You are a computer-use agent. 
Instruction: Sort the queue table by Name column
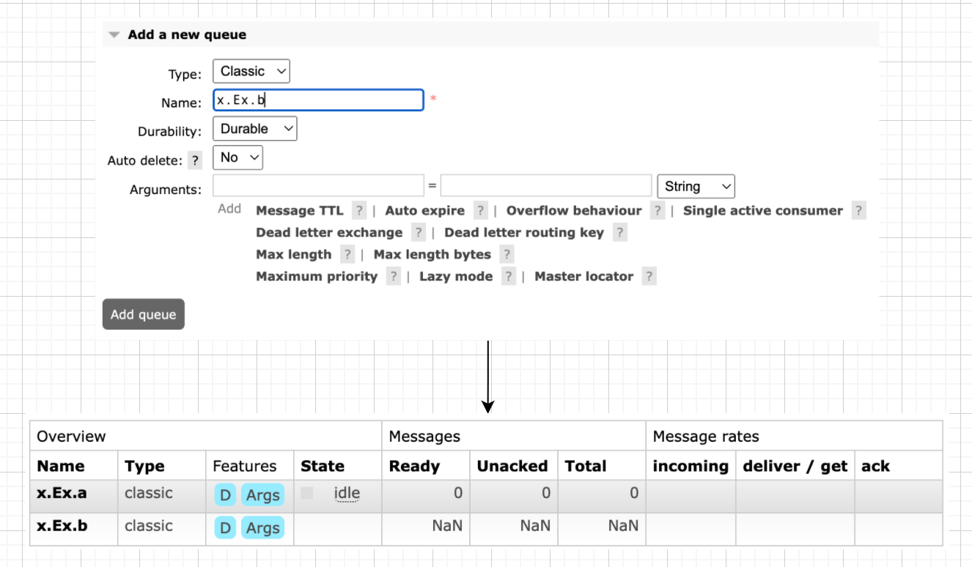click(x=61, y=466)
